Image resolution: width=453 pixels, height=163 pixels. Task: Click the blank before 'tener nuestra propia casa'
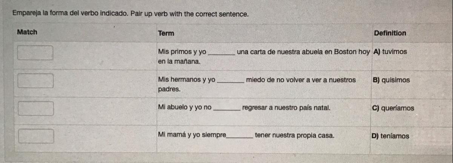pos(240,136)
